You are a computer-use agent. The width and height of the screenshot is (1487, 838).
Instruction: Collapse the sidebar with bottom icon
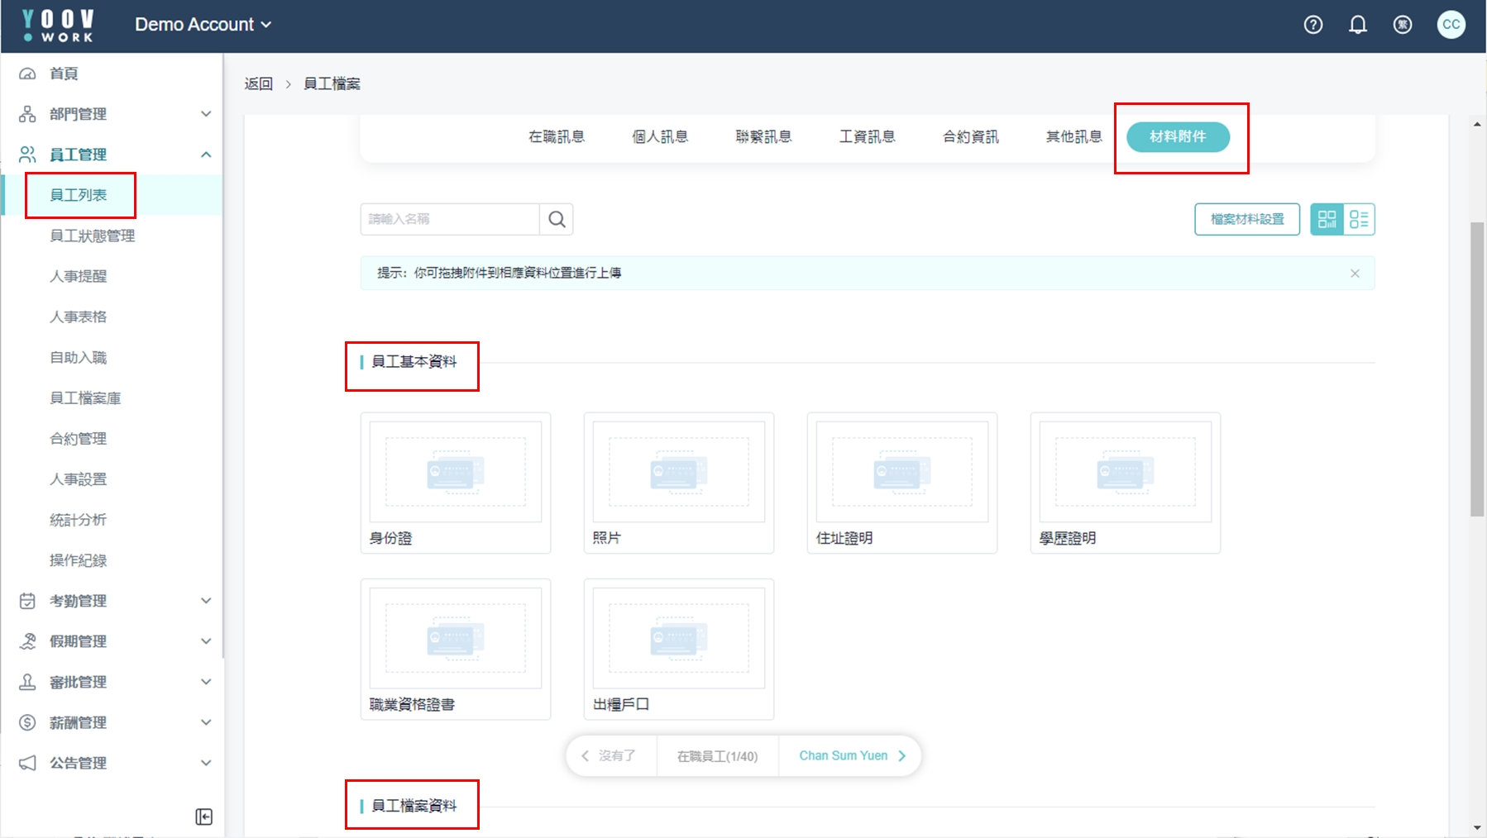(x=204, y=817)
